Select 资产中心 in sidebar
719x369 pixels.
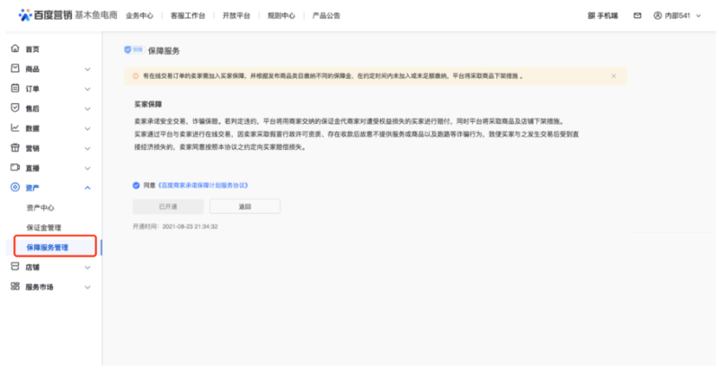[x=40, y=207]
